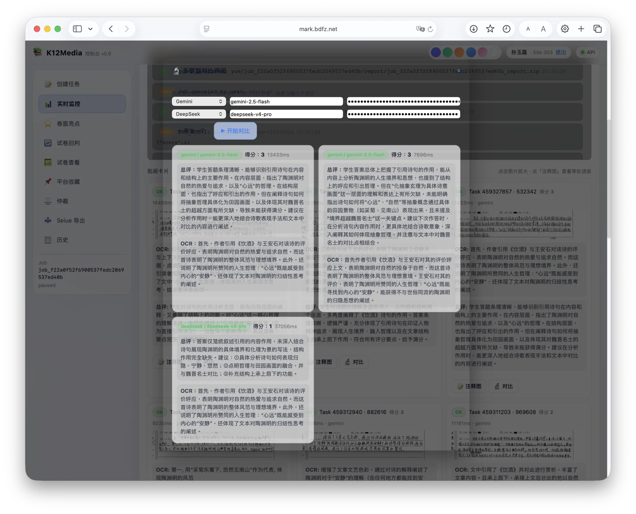Click the clipboard icon for 历史
The width and height of the screenshot is (636, 514).
point(48,240)
